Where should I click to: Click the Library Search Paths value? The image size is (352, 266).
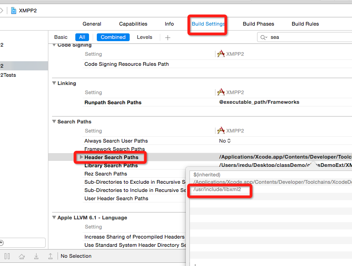point(285,165)
